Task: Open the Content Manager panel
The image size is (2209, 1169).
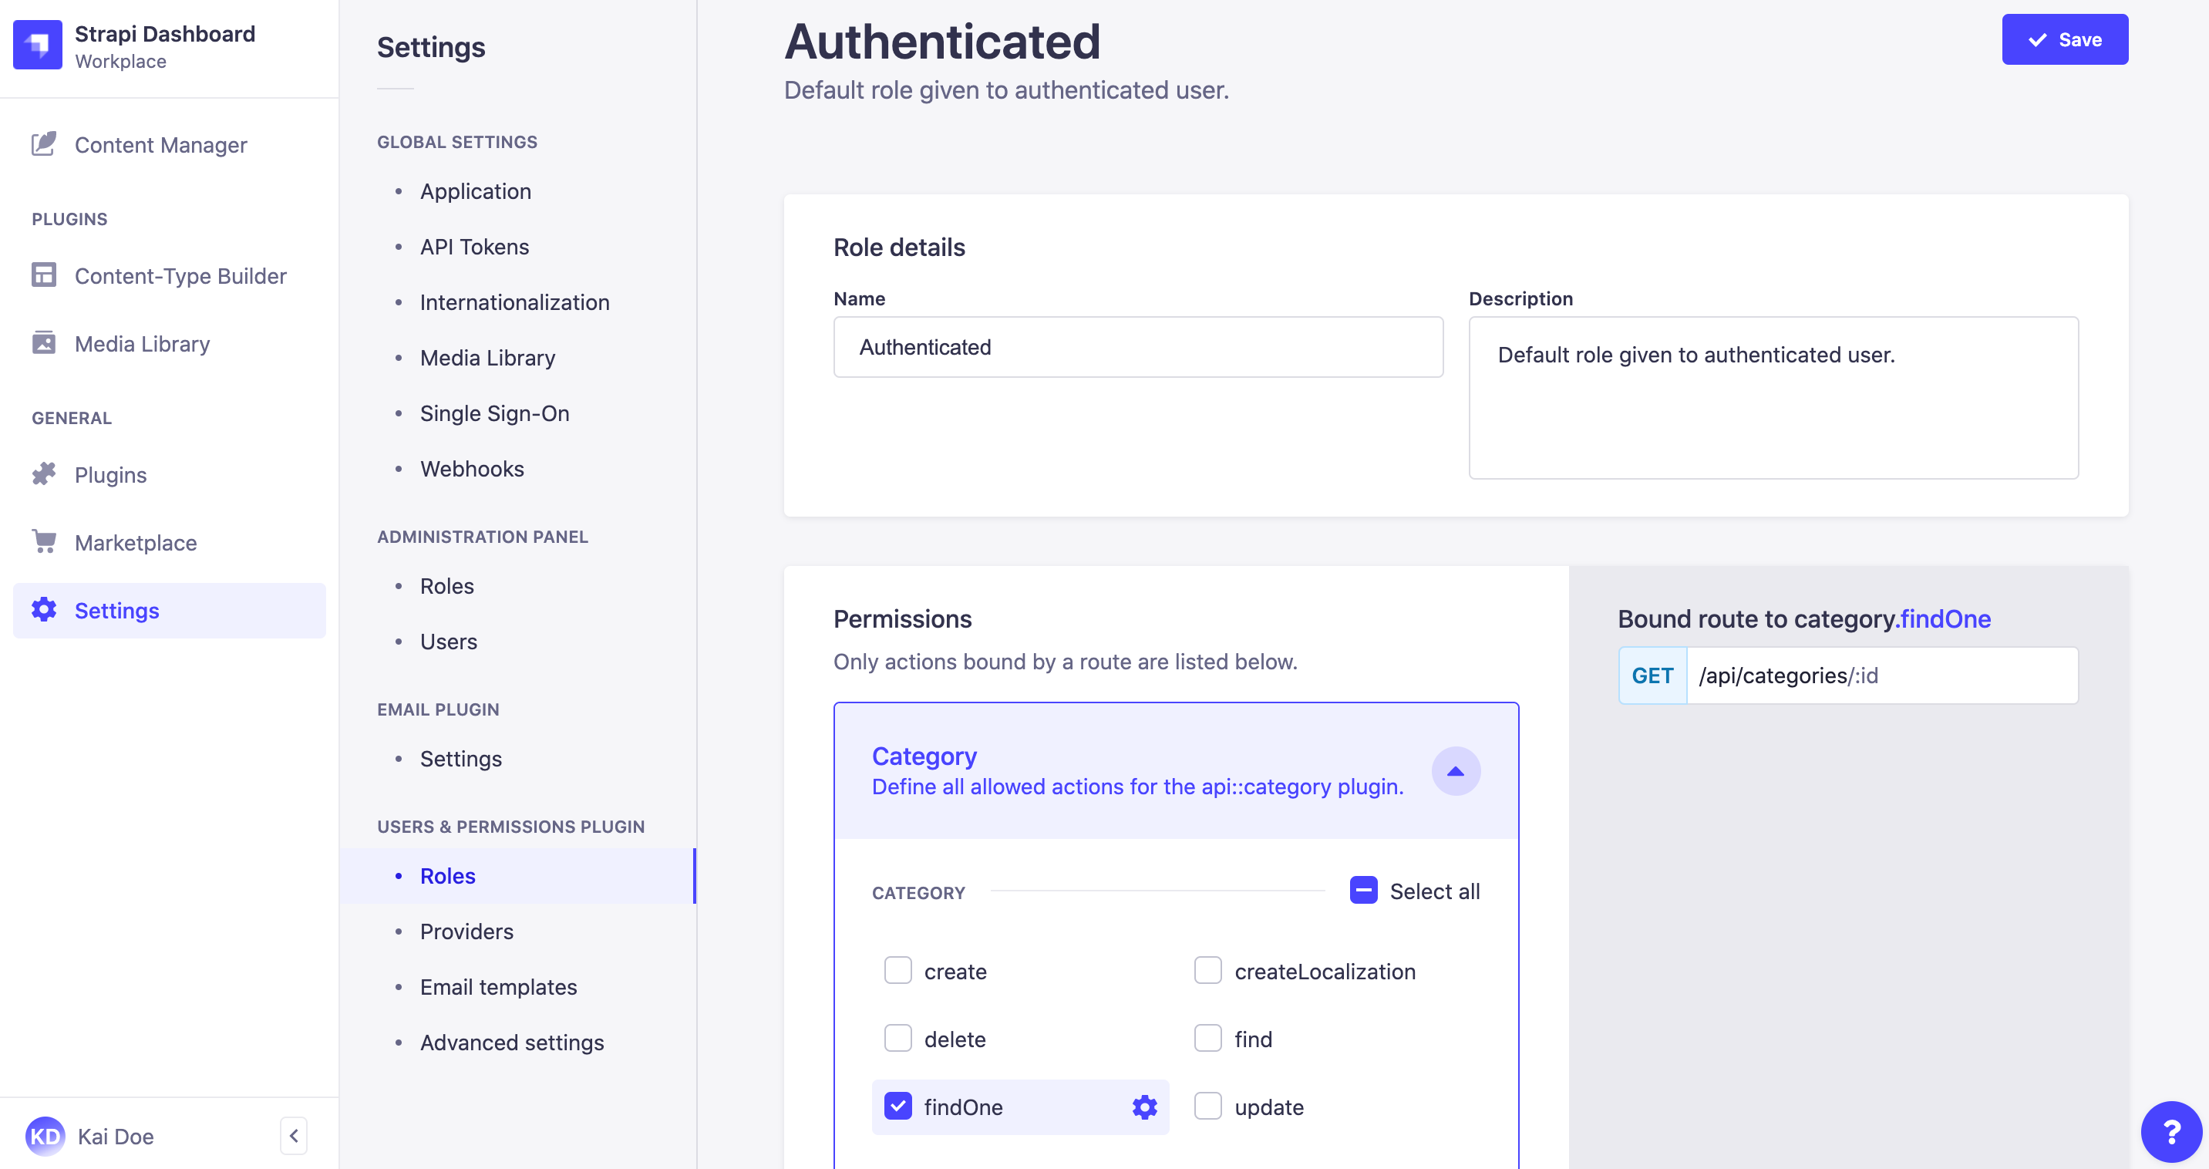Action: pyautogui.click(x=160, y=145)
